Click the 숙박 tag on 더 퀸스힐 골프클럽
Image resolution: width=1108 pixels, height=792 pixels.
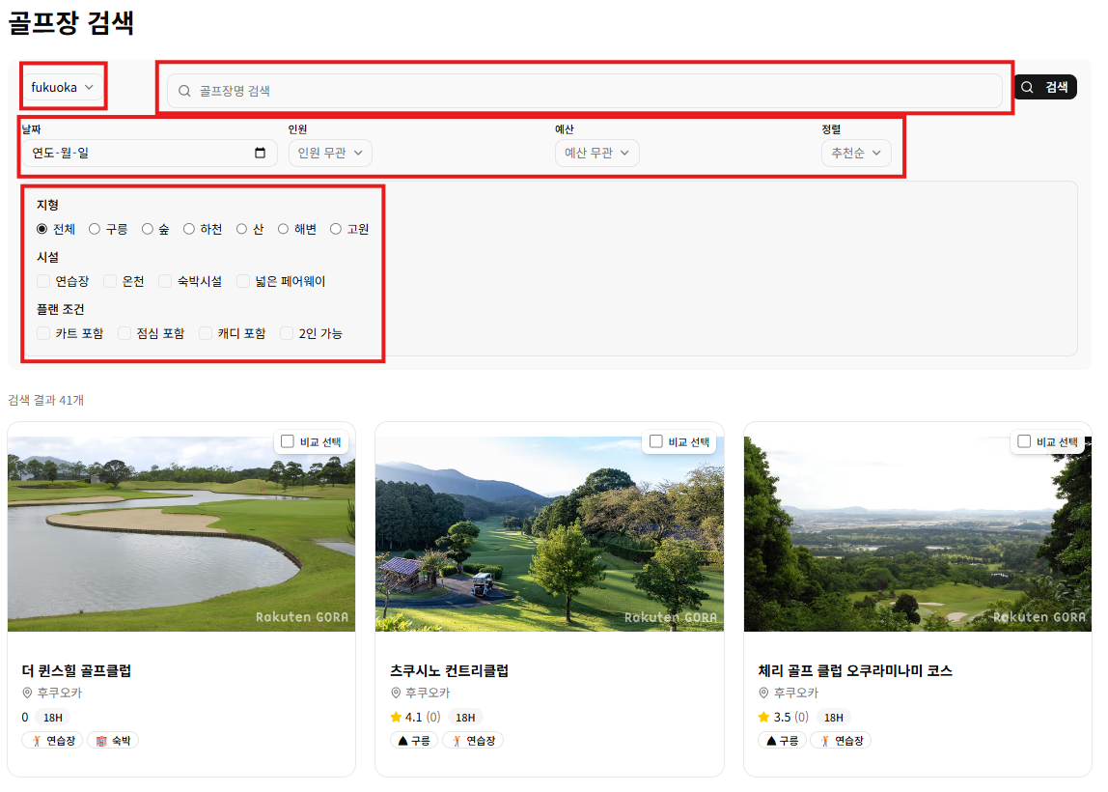pyautogui.click(x=113, y=741)
